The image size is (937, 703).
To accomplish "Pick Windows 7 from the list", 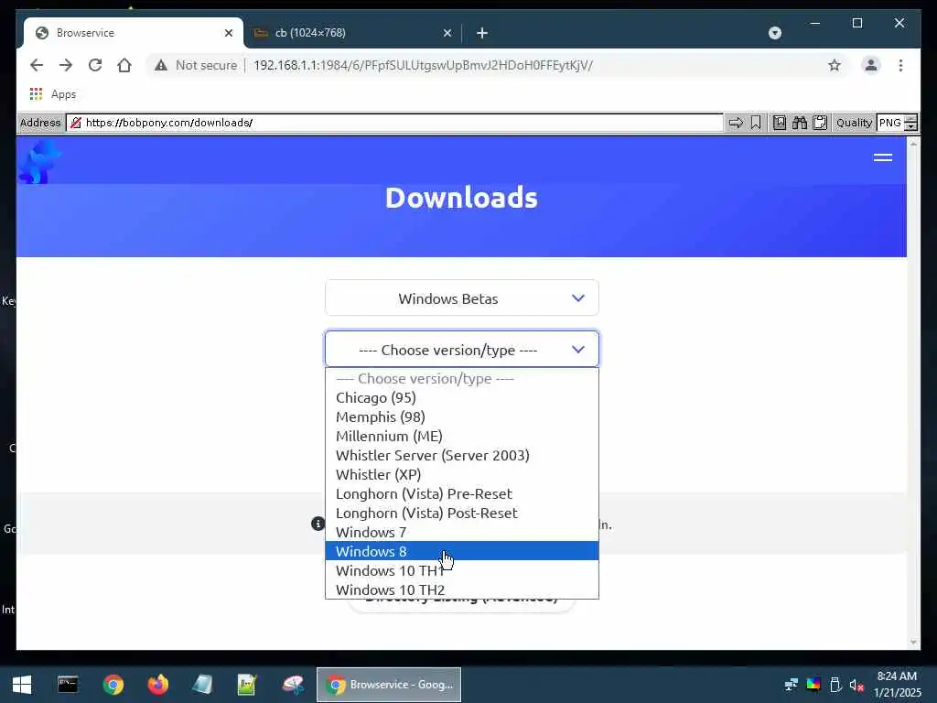I will pos(462,532).
